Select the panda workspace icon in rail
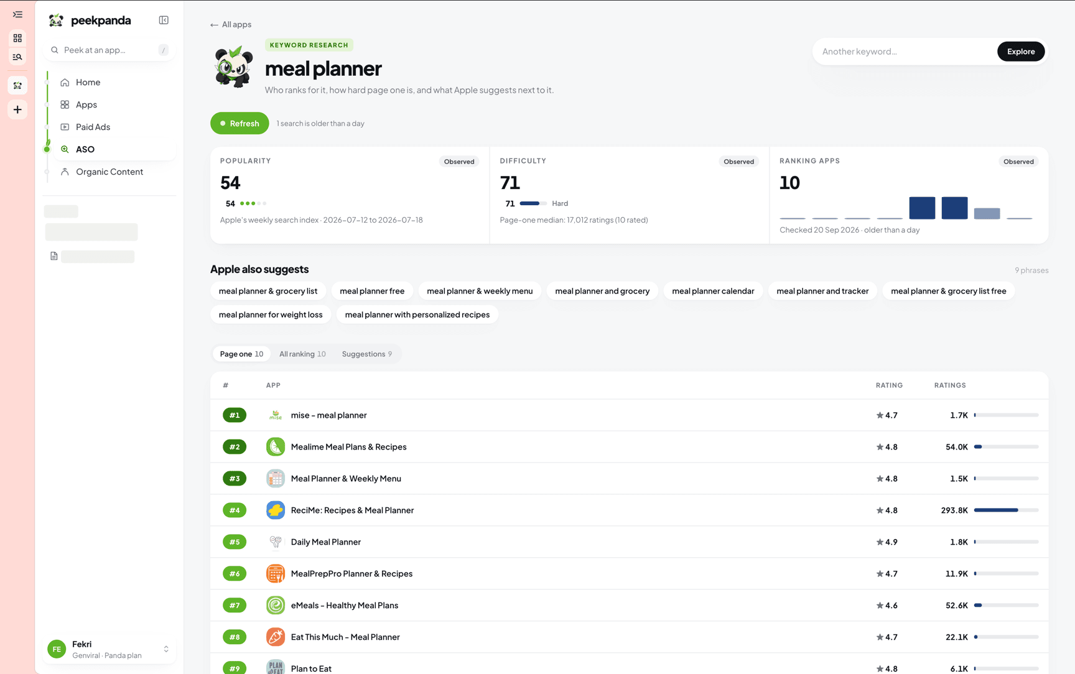The width and height of the screenshot is (1075, 674). 17,85
